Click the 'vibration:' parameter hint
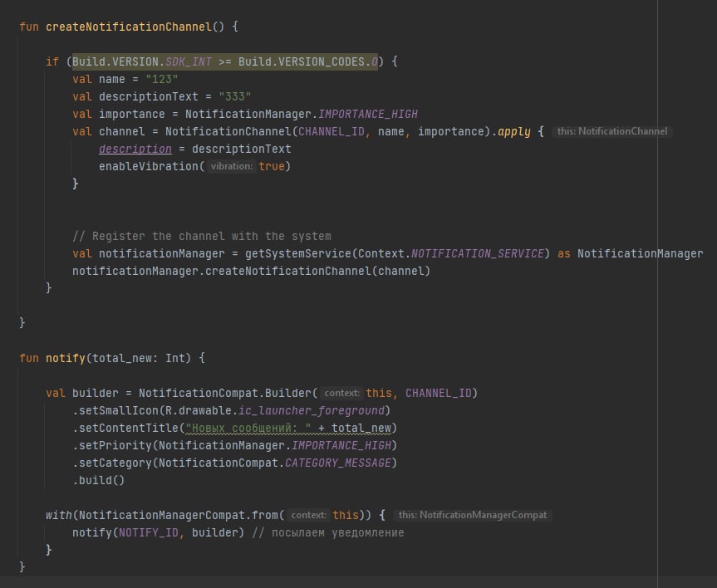Image resolution: width=717 pixels, height=588 pixels. (x=231, y=166)
